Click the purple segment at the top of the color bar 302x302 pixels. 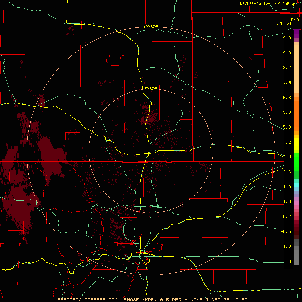[x=296, y=34]
